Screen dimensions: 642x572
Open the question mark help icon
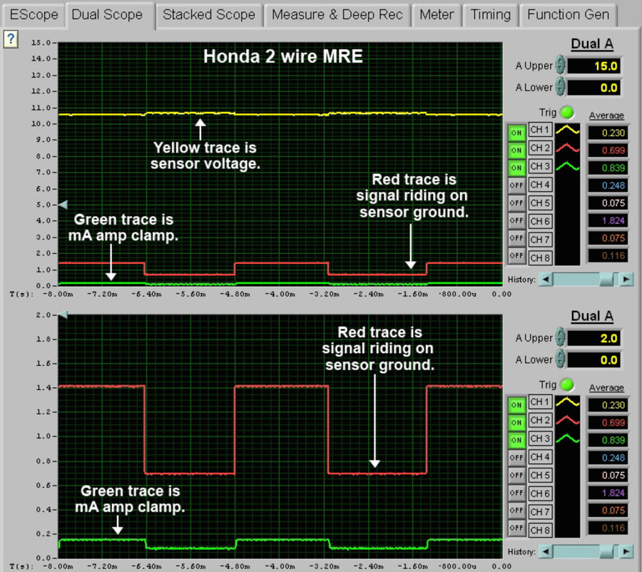click(11, 39)
